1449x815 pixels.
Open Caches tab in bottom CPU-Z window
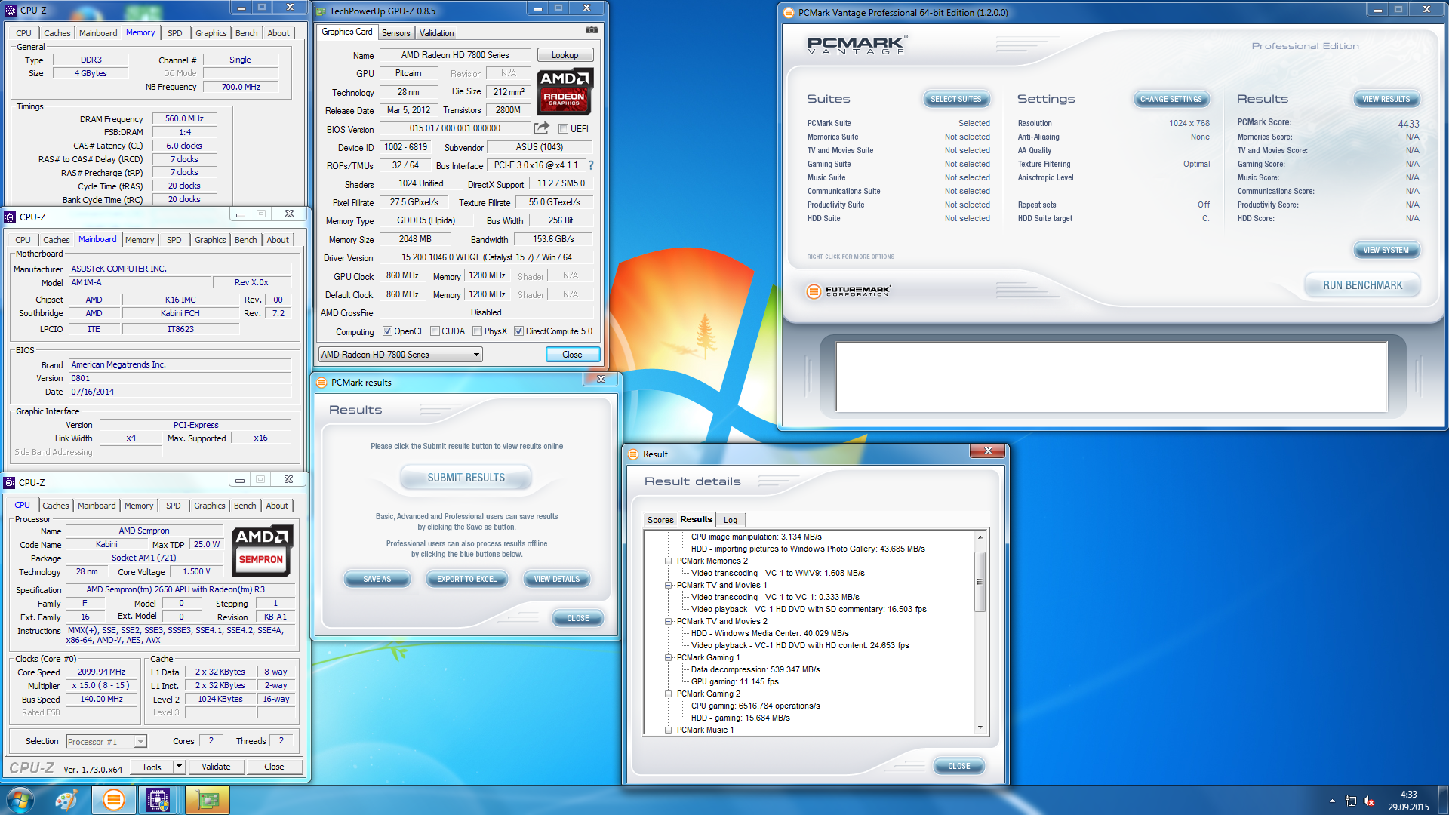tap(55, 506)
